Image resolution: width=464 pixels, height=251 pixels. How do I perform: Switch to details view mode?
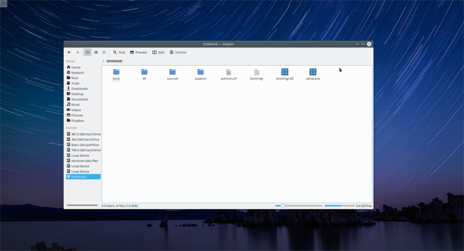point(104,52)
